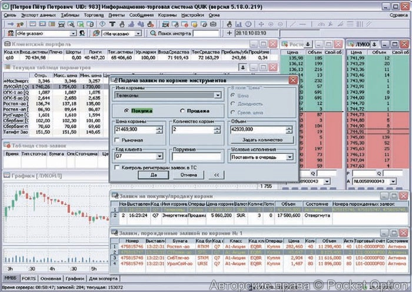Switch to the FORTS tab

28,278
